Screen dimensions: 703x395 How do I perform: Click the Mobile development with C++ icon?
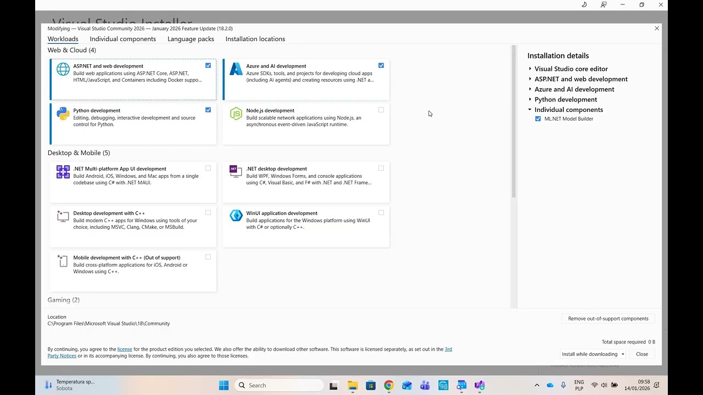pos(63,261)
